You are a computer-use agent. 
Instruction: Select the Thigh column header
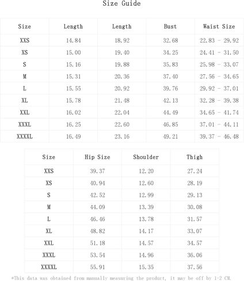195,157
